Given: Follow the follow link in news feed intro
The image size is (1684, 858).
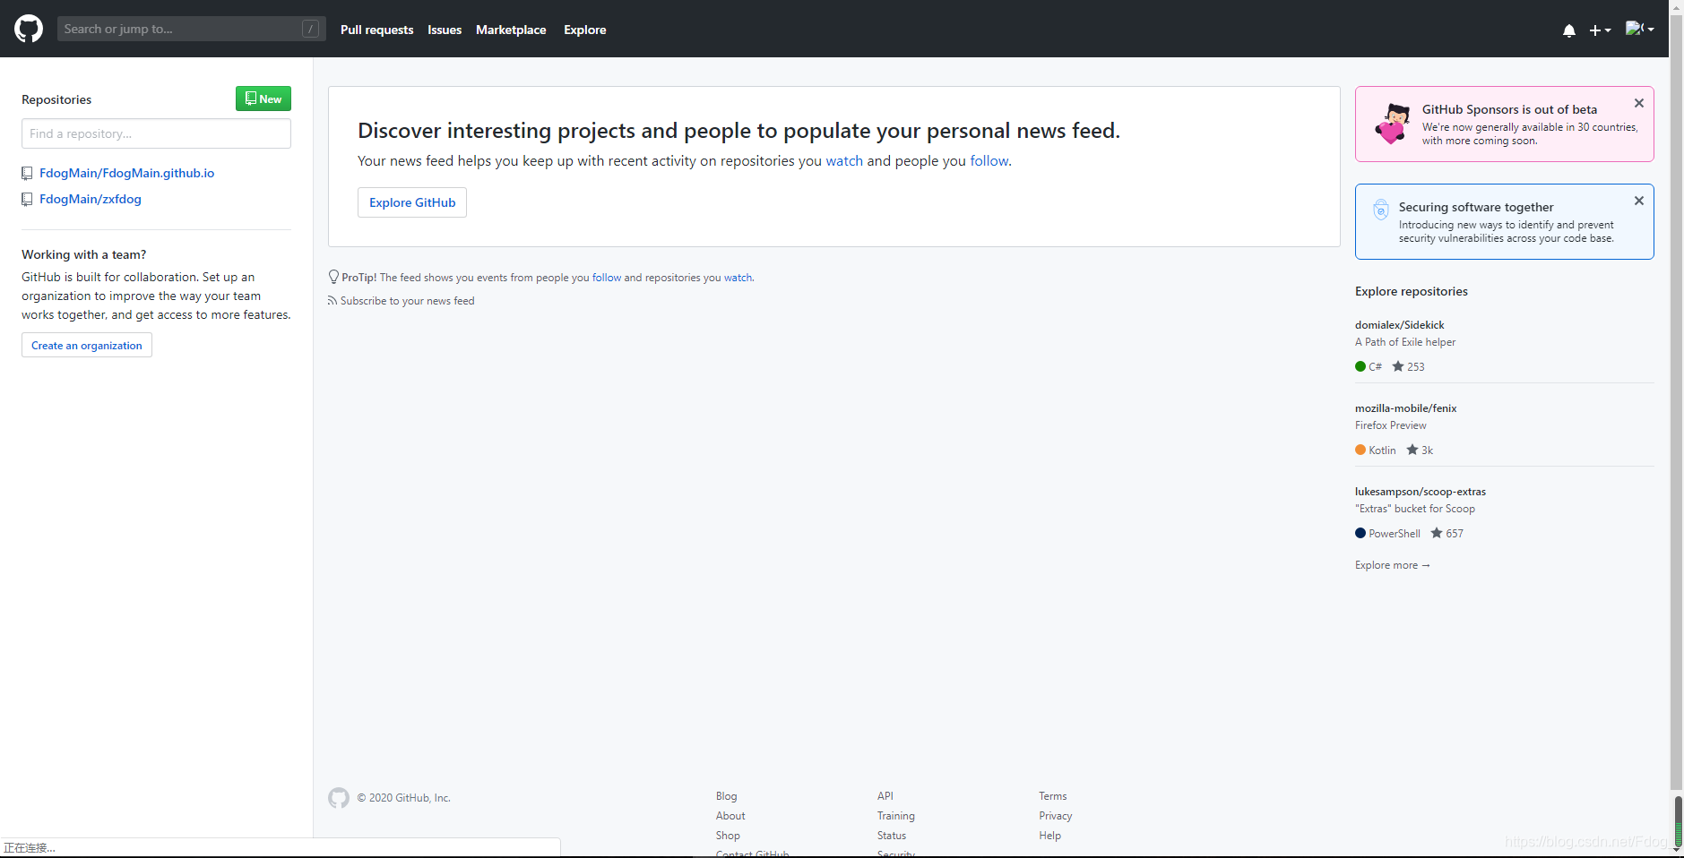Looking at the screenshot, I should coord(989,161).
